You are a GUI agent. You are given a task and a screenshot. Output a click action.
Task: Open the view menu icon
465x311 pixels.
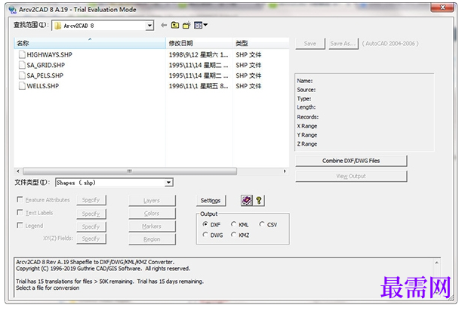[201, 25]
